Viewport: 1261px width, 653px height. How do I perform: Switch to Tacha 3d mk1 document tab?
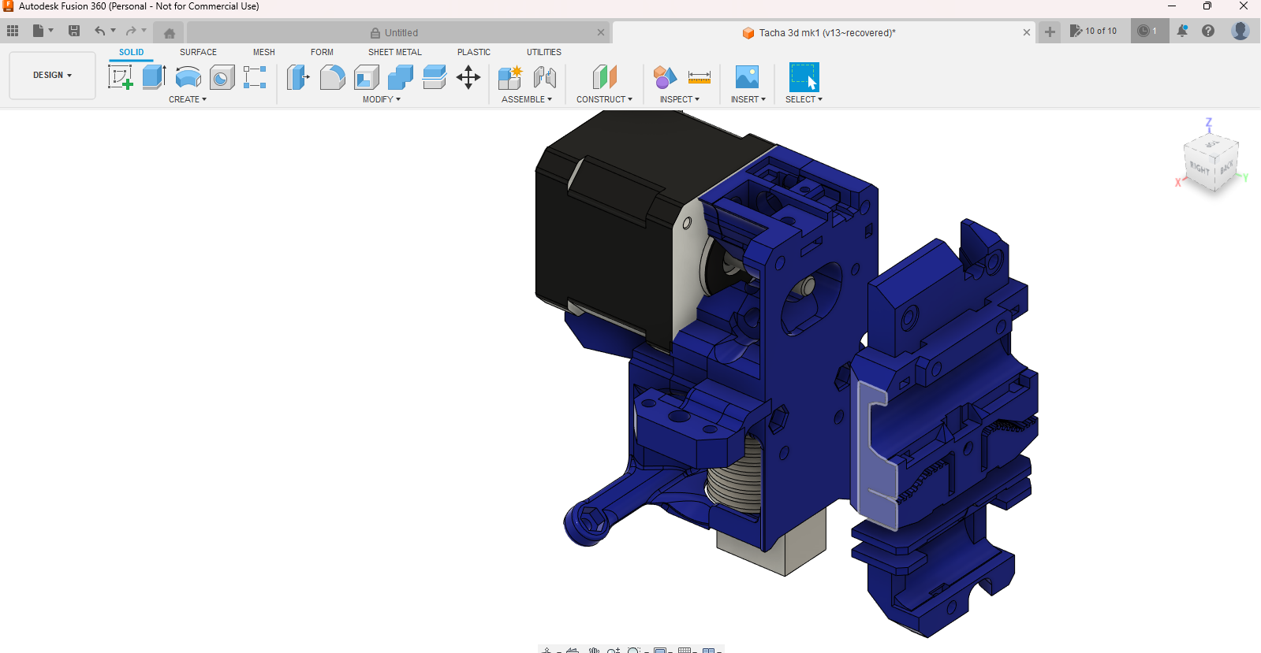pos(823,32)
